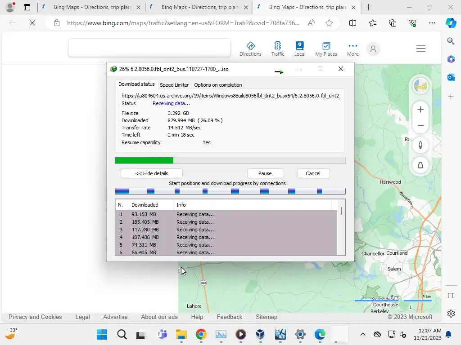Open the taskbar clock and date
This screenshot has width=461, height=345.
pos(428,334)
